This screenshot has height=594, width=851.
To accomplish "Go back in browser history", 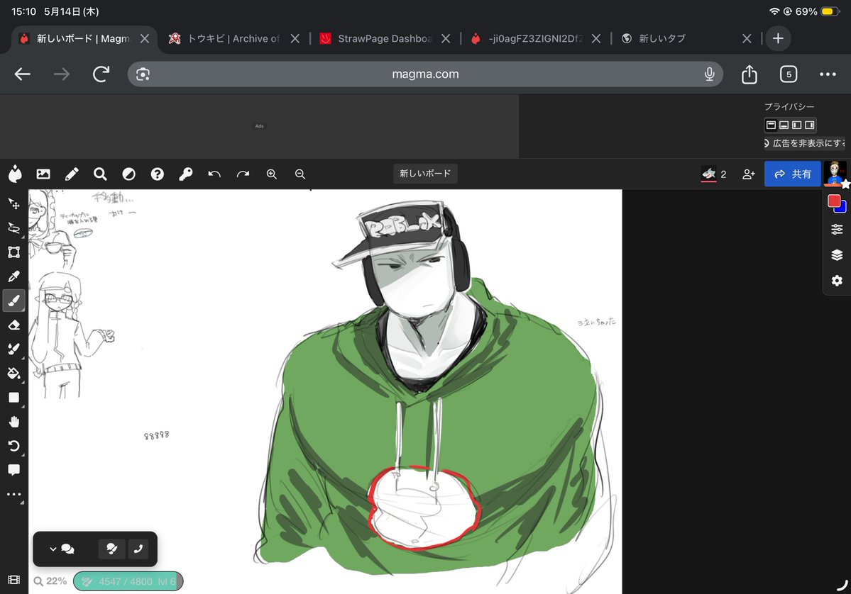I will pyautogui.click(x=22, y=74).
